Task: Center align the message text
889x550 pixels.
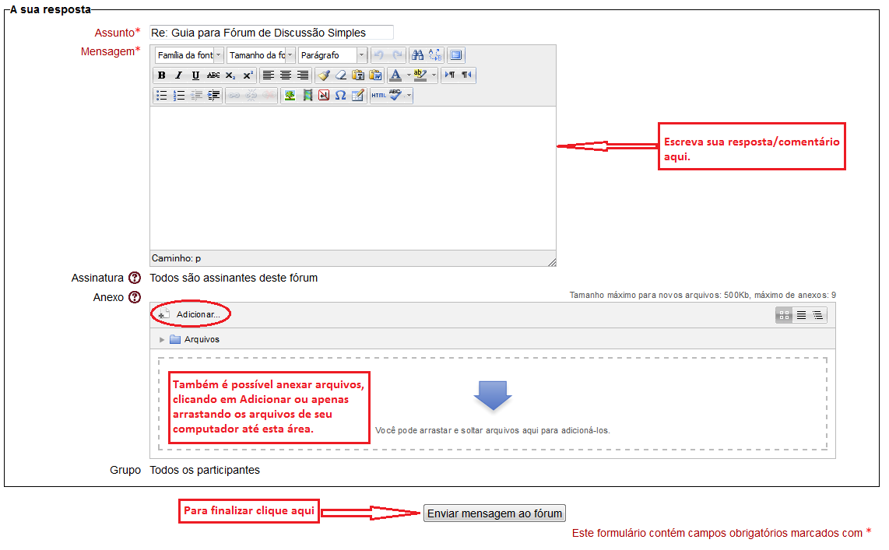Action: tap(286, 75)
